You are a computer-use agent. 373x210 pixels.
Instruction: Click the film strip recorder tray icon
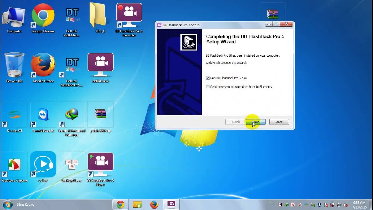(280, 205)
